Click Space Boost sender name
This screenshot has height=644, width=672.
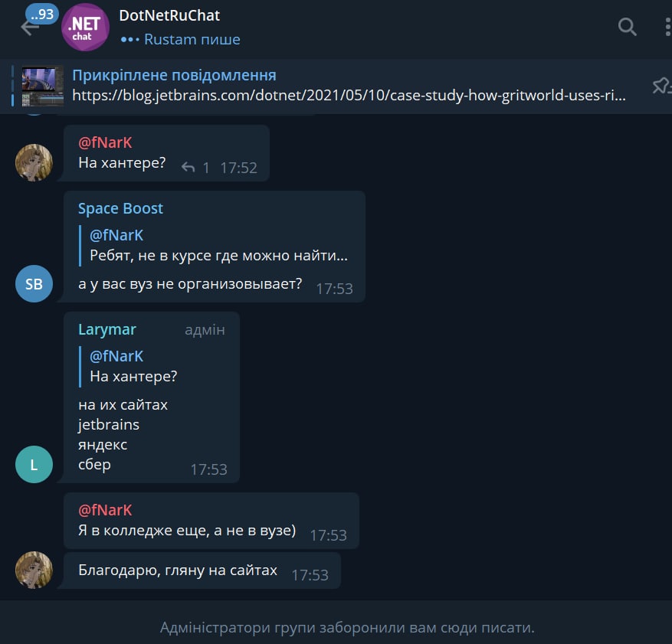pyautogui.click(x=120, y=208)
